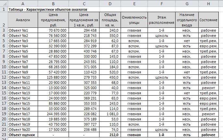Viewport: 223px width, 140px height.
Task: Select the 'Этаж расположения' header cell
Action: click(162, 20)
